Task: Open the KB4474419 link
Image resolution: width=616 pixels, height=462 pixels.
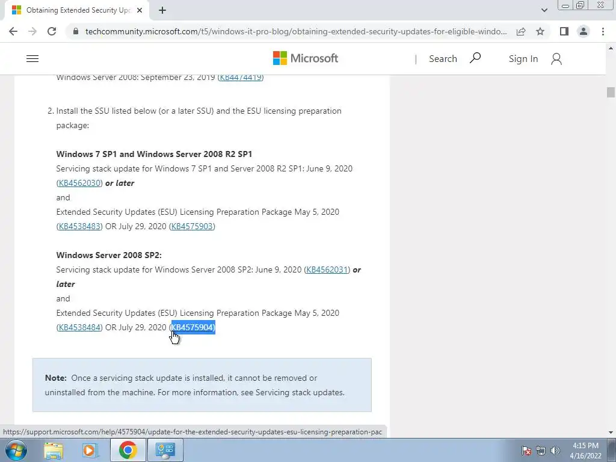Action: point(241,77)
